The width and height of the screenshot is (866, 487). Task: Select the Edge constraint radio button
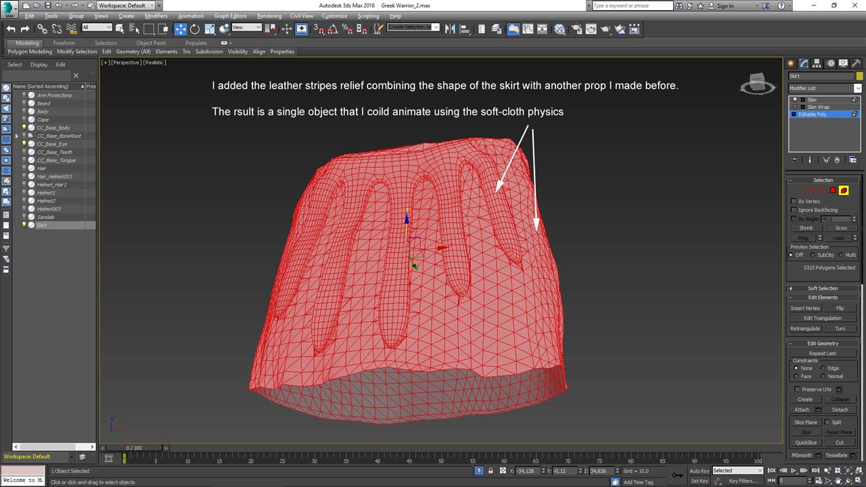tap(823, 368)
